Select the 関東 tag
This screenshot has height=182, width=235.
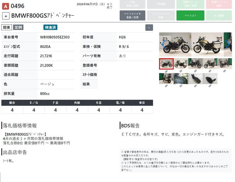7,27
